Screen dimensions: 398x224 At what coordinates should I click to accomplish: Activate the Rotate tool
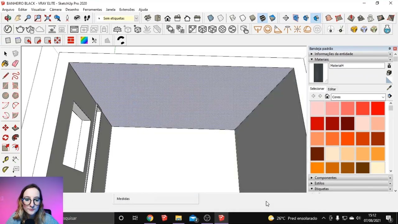pos(5,138)
